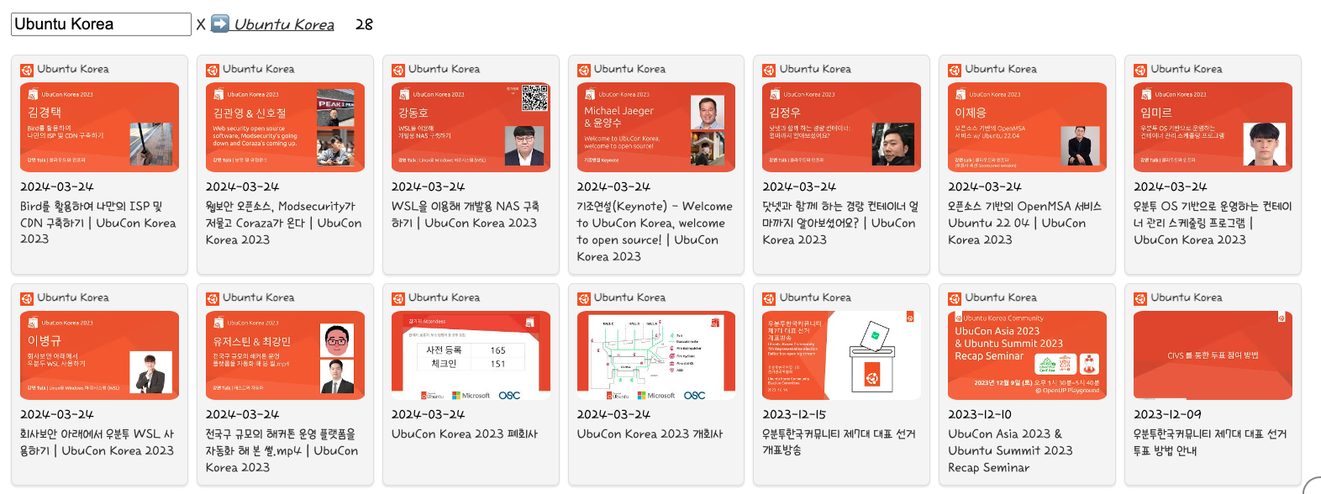
Task: Open title 'Bird를 활용하여 나만의 ISP 및 CDN 구축하기'
Action: coord(98,223)
